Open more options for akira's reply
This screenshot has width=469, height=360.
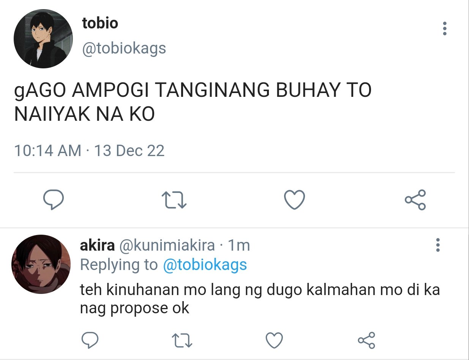438,245
